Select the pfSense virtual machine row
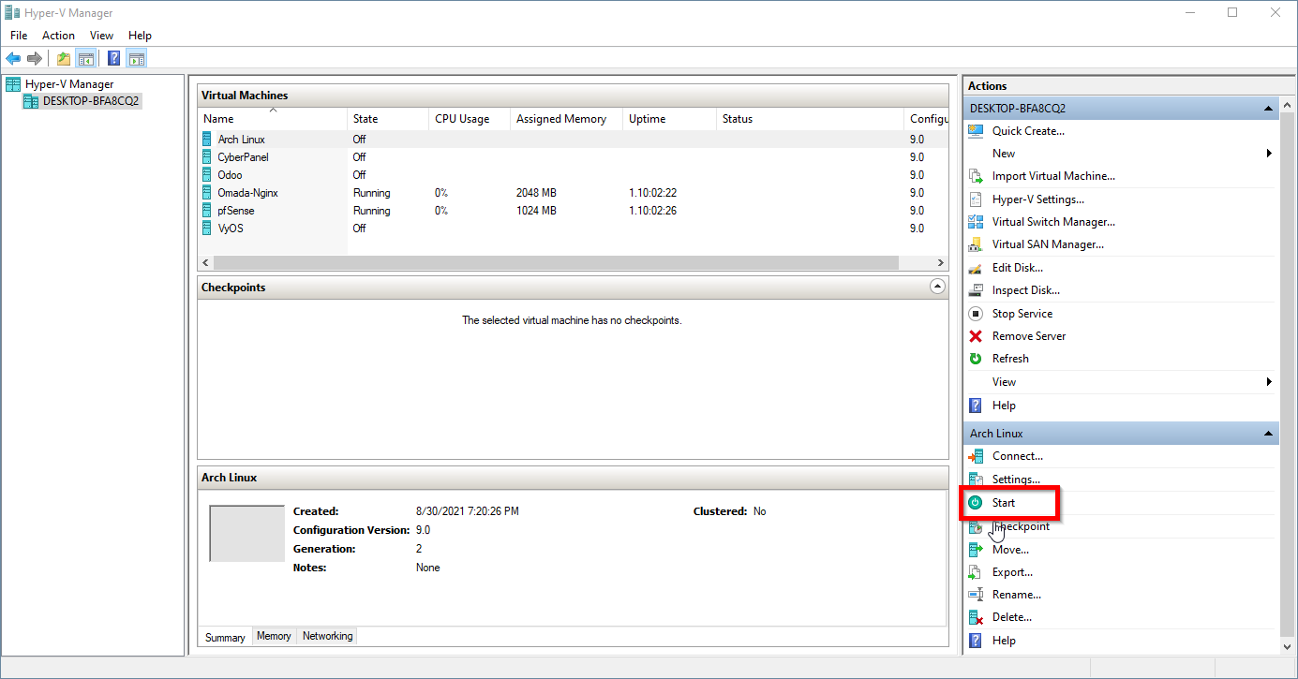 [x=235, y=211]
